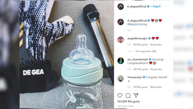Open angeldimariajm's avatar
The width and height of the screenshot is (193, 109).
(121, 40)
